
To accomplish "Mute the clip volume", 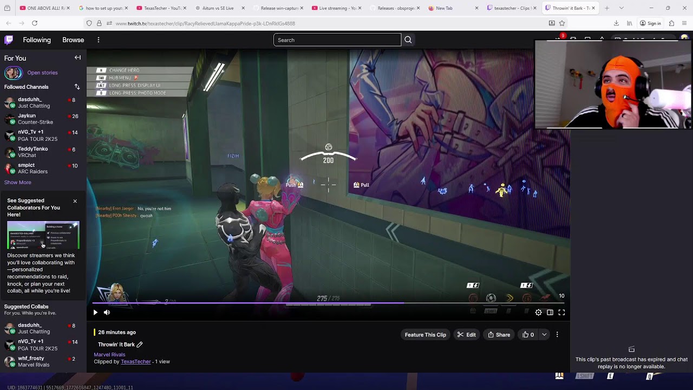I will pyautogui.click(x=107, y=312).
